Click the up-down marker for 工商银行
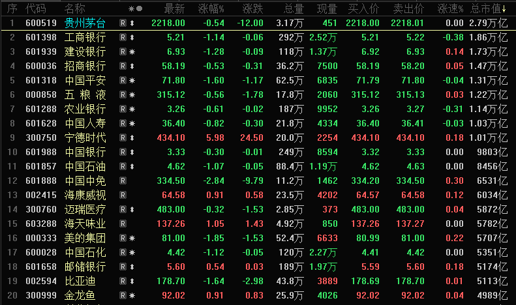Screen dimensions: 516x305 (x=132, y=37)
